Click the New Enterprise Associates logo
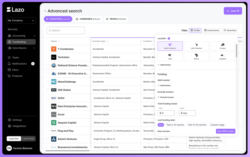Image resolution: width=250 pixels, height=157 pixels. [x=54, y=106]
